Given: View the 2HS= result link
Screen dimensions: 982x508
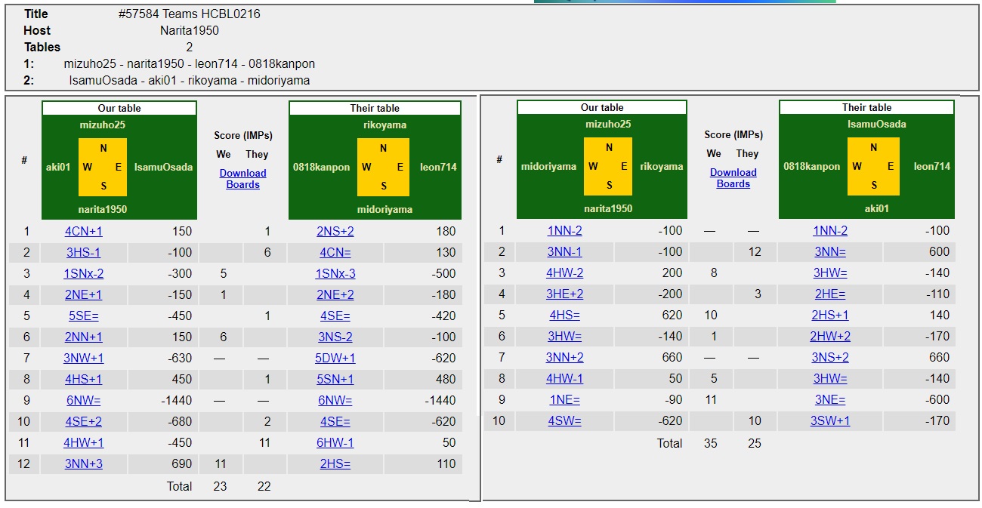Looking at the screenshot, I should (335, 463).
